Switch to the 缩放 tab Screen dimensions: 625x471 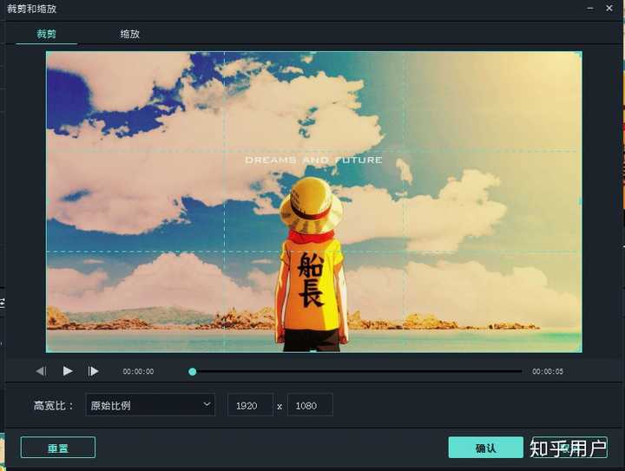130,34
